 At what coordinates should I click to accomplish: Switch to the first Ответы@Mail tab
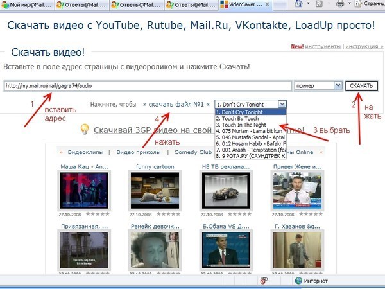(x=82, y=5)
